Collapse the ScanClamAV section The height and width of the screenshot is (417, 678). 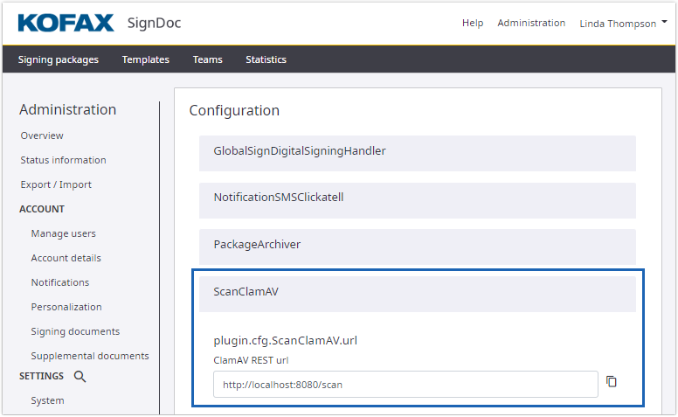(417, 292)
